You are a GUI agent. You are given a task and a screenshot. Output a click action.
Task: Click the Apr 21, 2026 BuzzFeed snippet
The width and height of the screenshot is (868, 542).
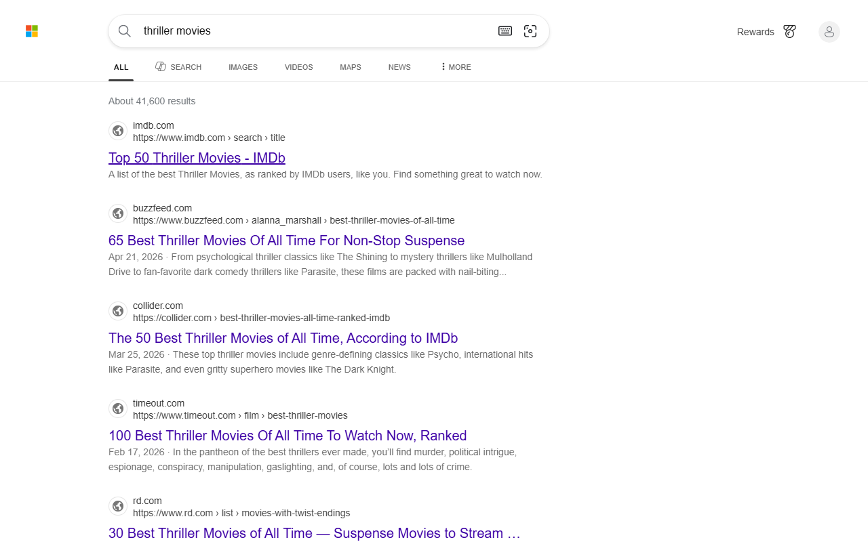(x=321, y=264)
